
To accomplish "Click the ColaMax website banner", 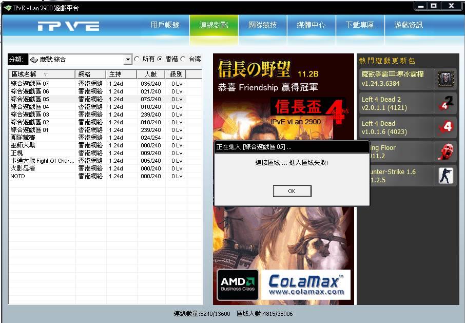I will tap(306, 284).
